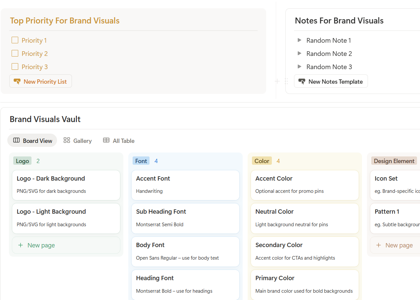
Task: Click the New Priority List button
Action: point(40,81)
